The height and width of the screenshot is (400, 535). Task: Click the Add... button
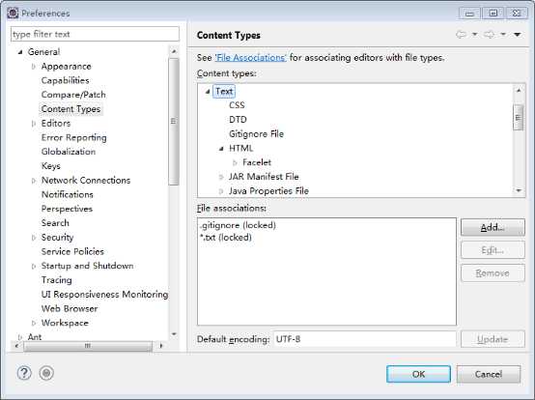(x=493, y=227)
